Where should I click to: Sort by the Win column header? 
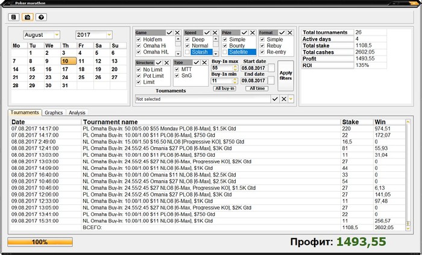389,122
